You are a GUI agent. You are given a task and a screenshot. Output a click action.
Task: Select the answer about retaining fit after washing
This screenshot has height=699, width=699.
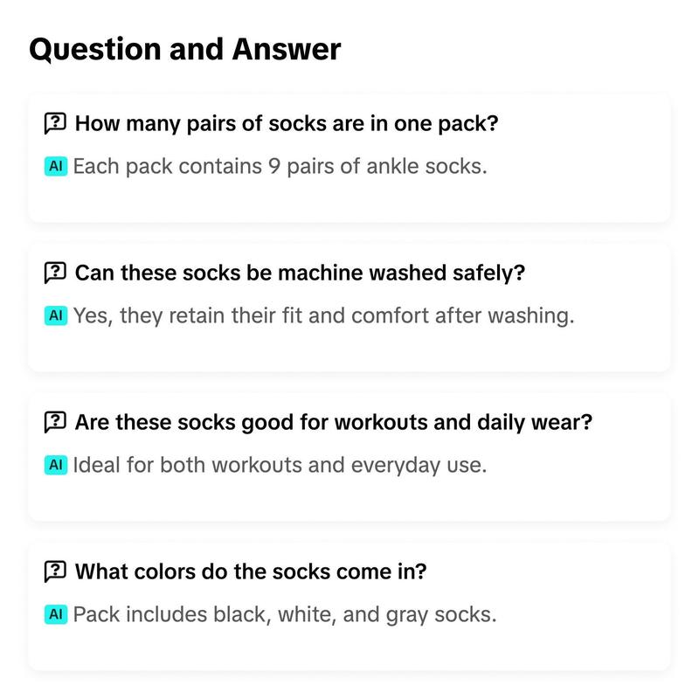(323, 316)
